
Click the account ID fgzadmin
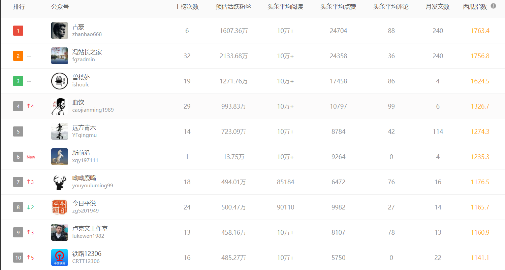click(x=84, y=60)
